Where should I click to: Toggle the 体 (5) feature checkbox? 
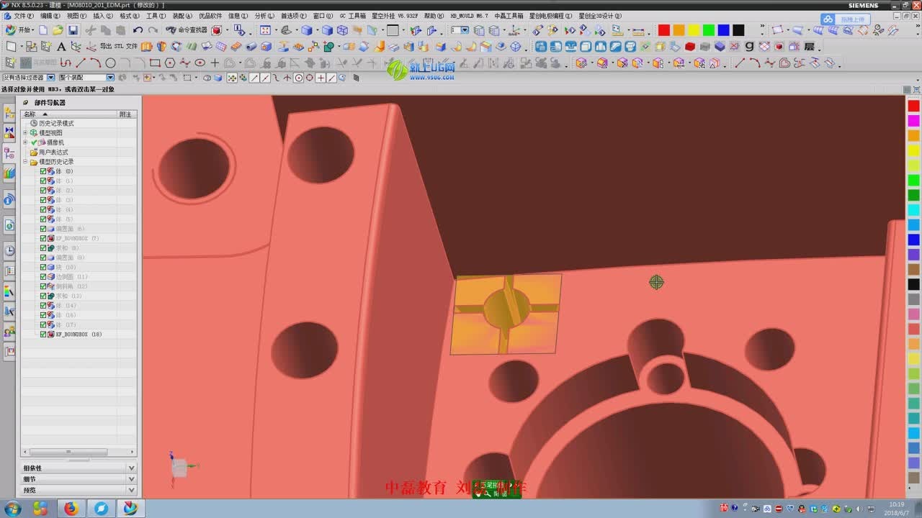(43, 219)
